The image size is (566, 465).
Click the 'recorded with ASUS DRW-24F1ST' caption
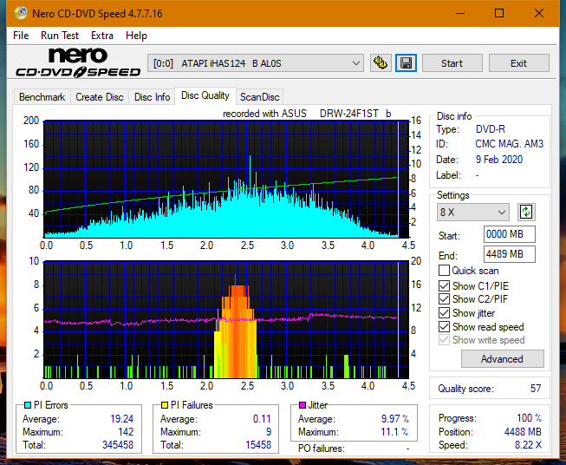307,114
